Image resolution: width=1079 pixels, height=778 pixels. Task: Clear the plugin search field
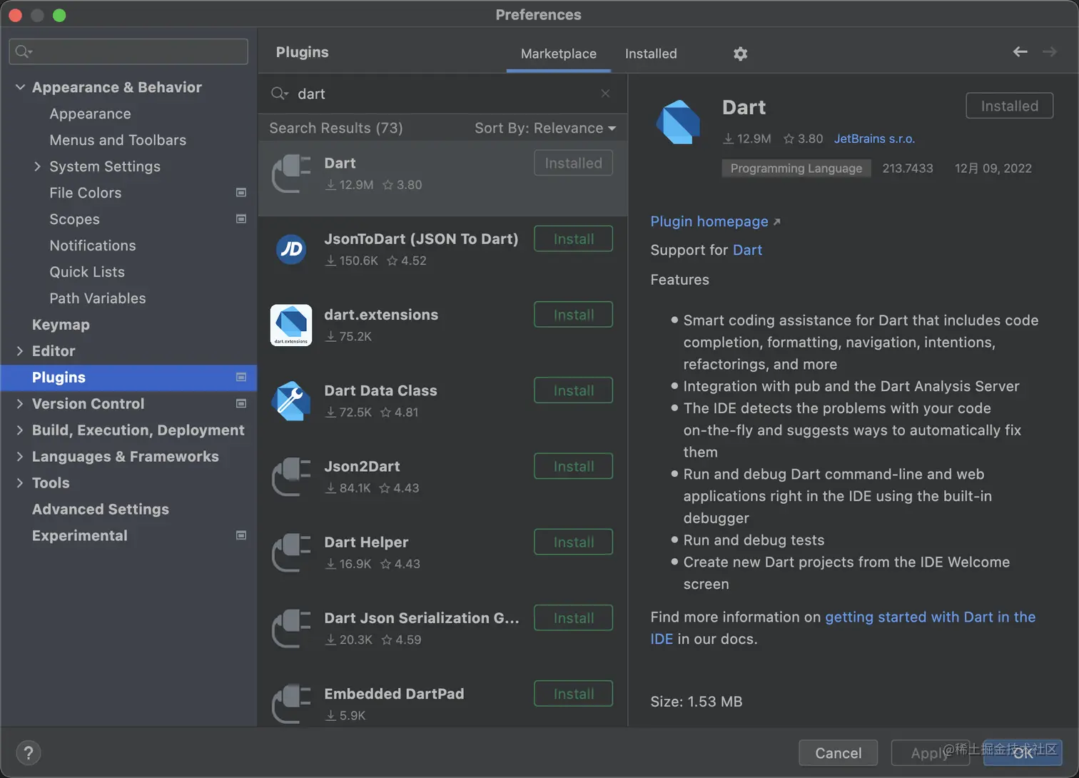coord(605,94)
